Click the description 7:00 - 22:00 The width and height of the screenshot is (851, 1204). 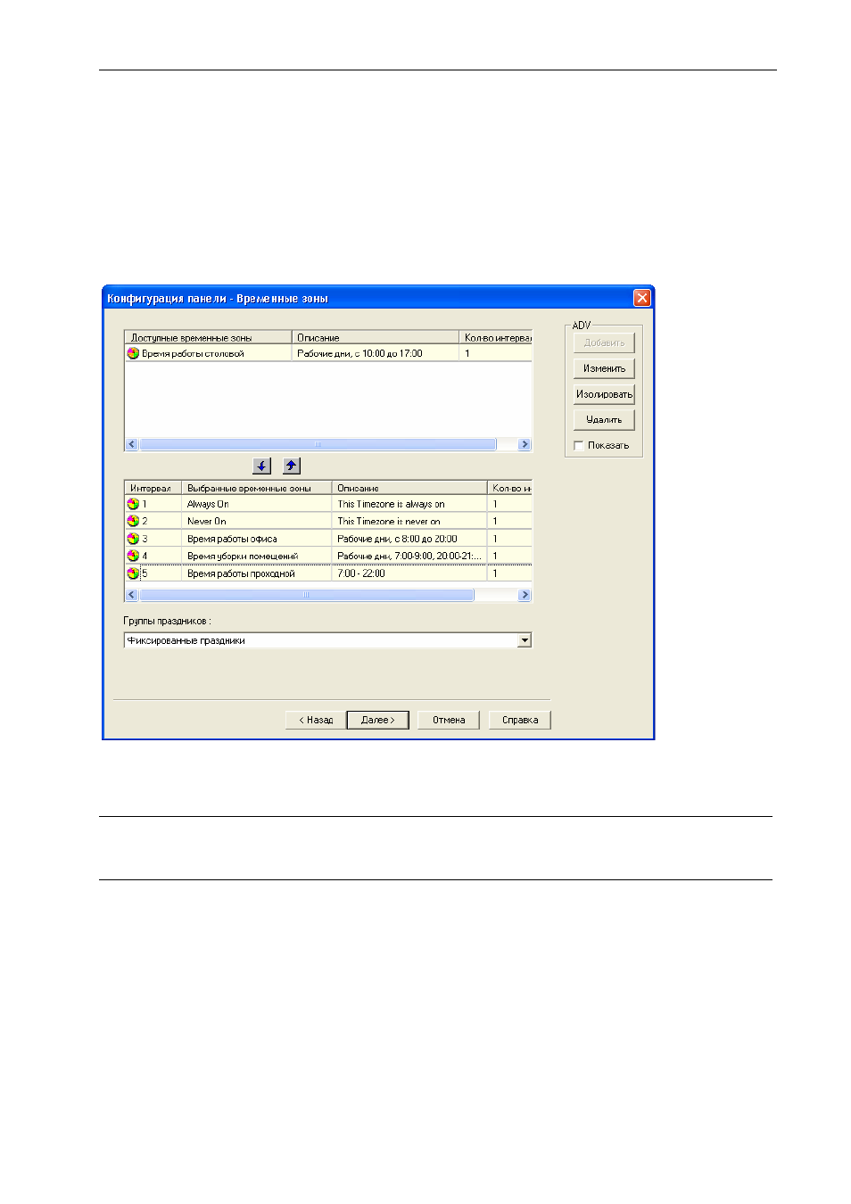pyautogui.click(x=361, y=573)
